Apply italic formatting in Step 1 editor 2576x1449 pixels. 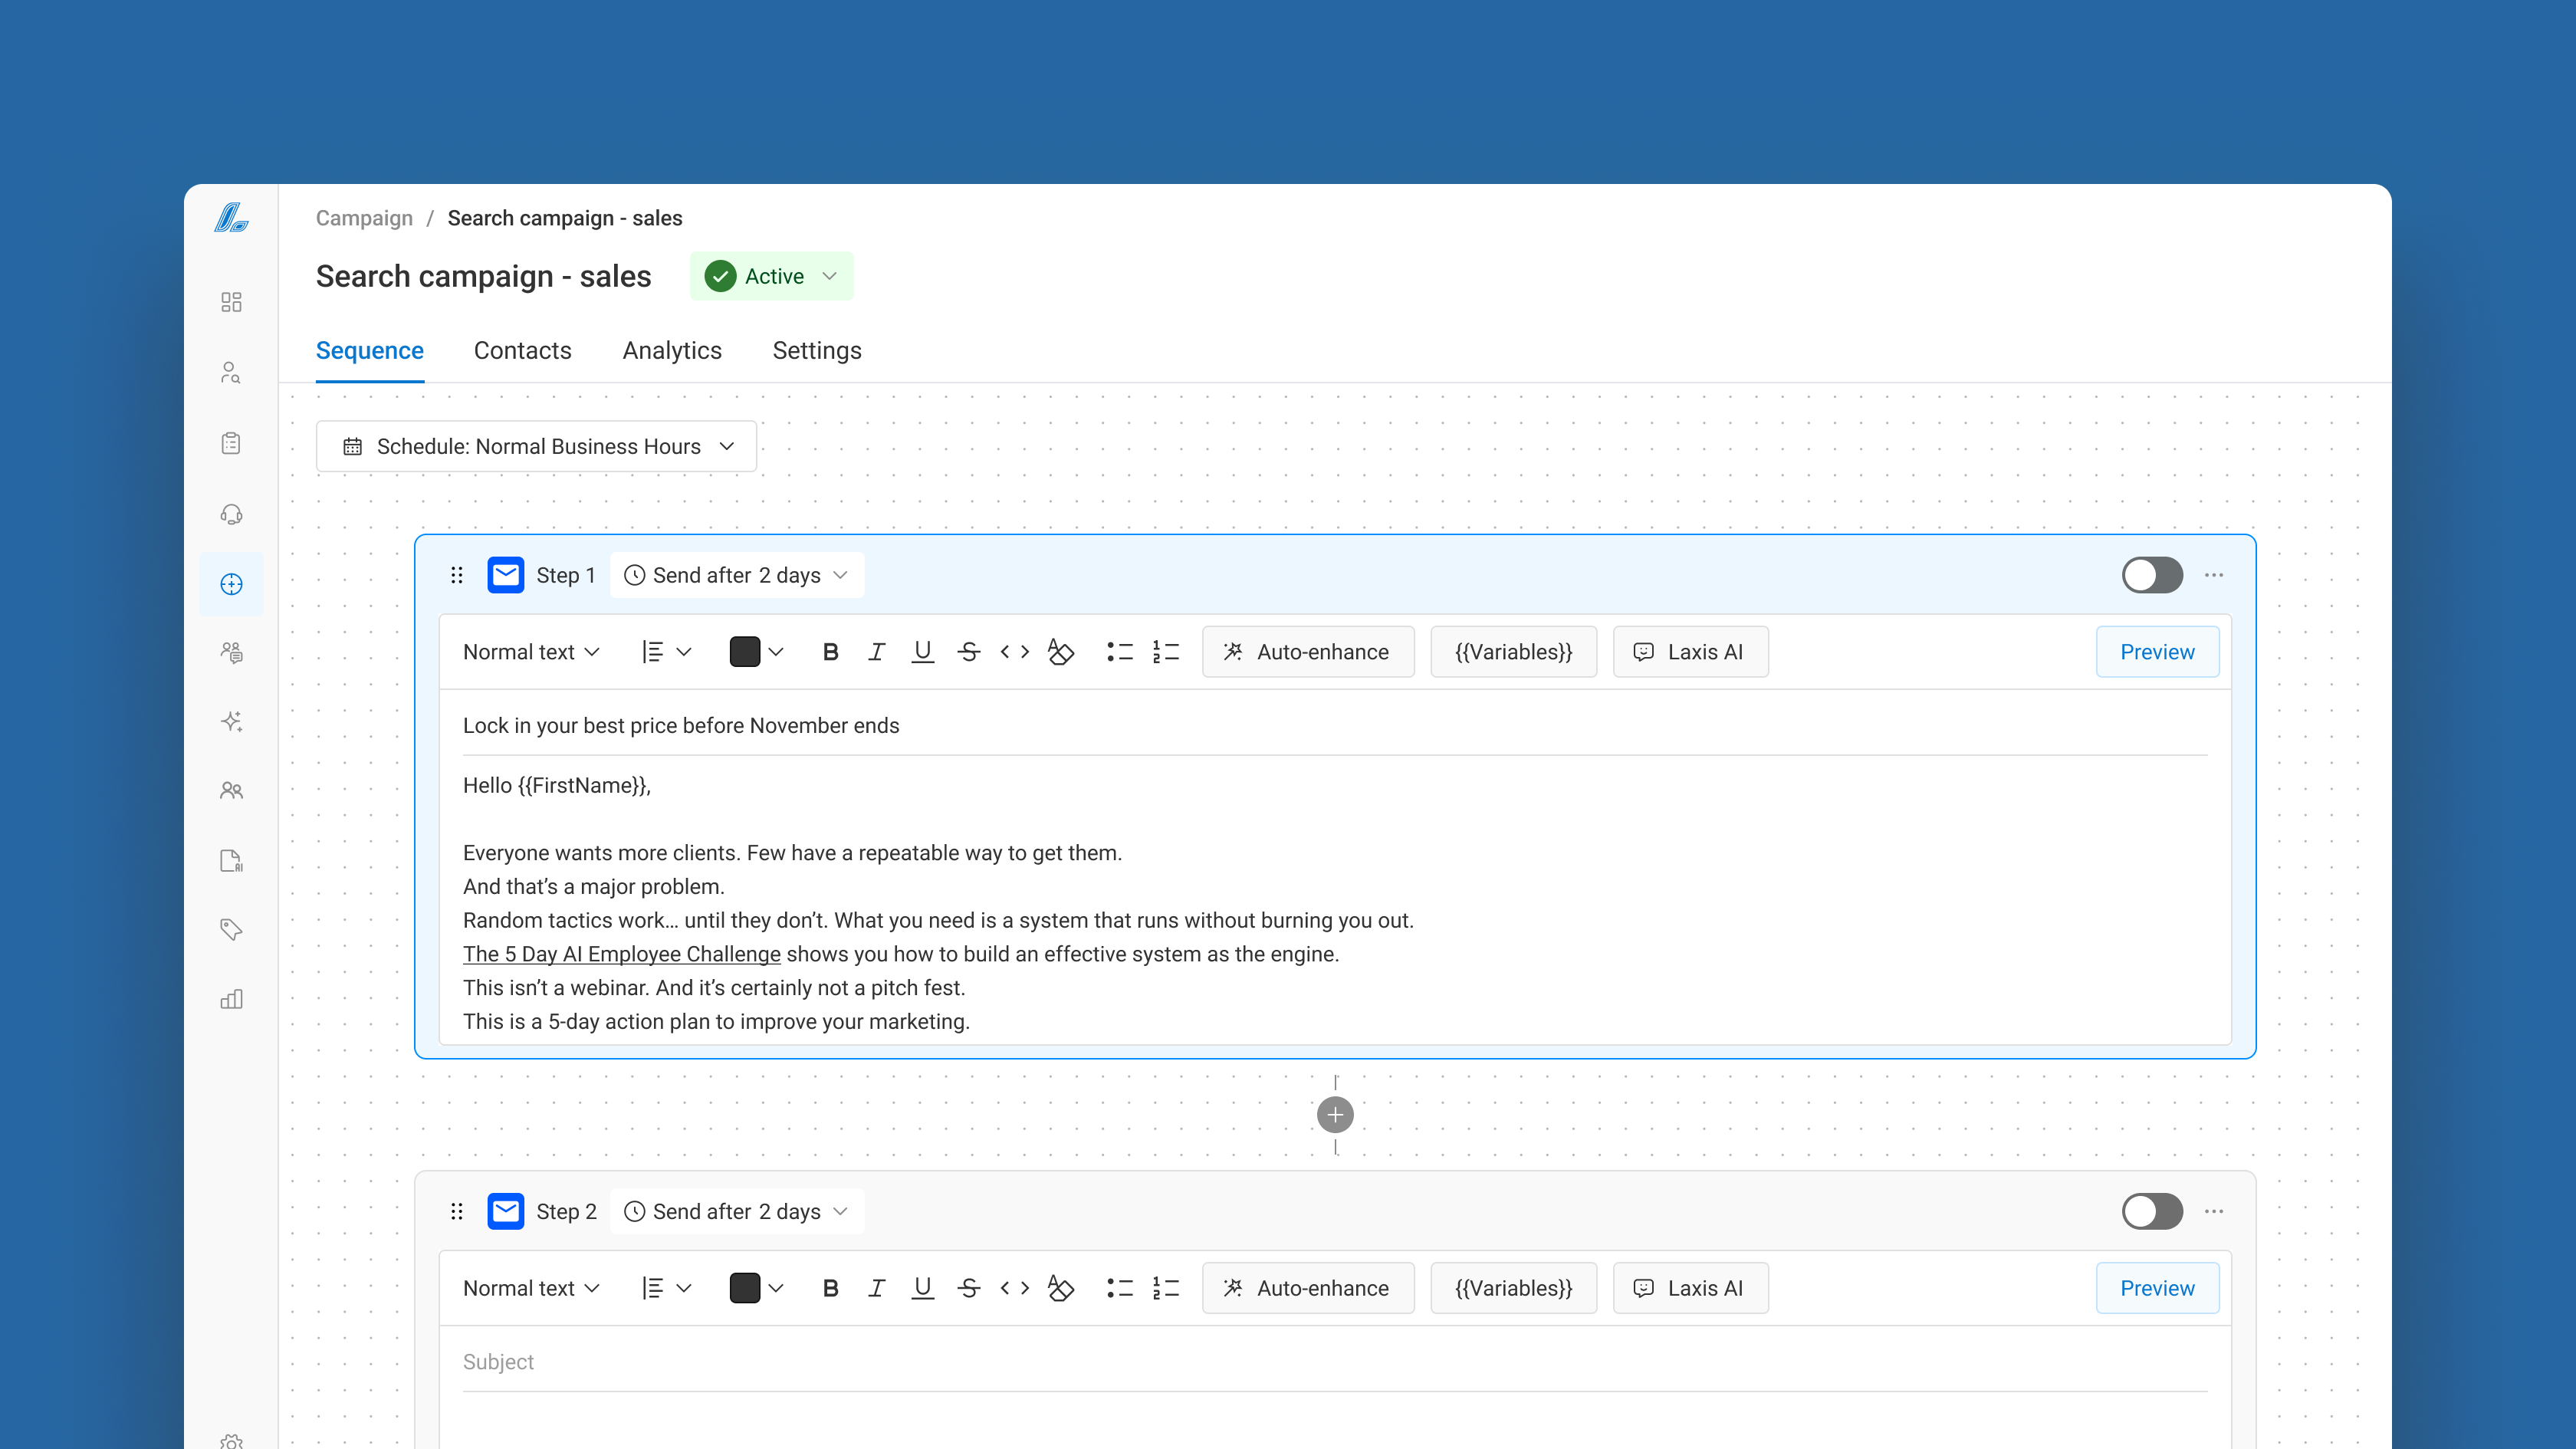tap(876, 652)
